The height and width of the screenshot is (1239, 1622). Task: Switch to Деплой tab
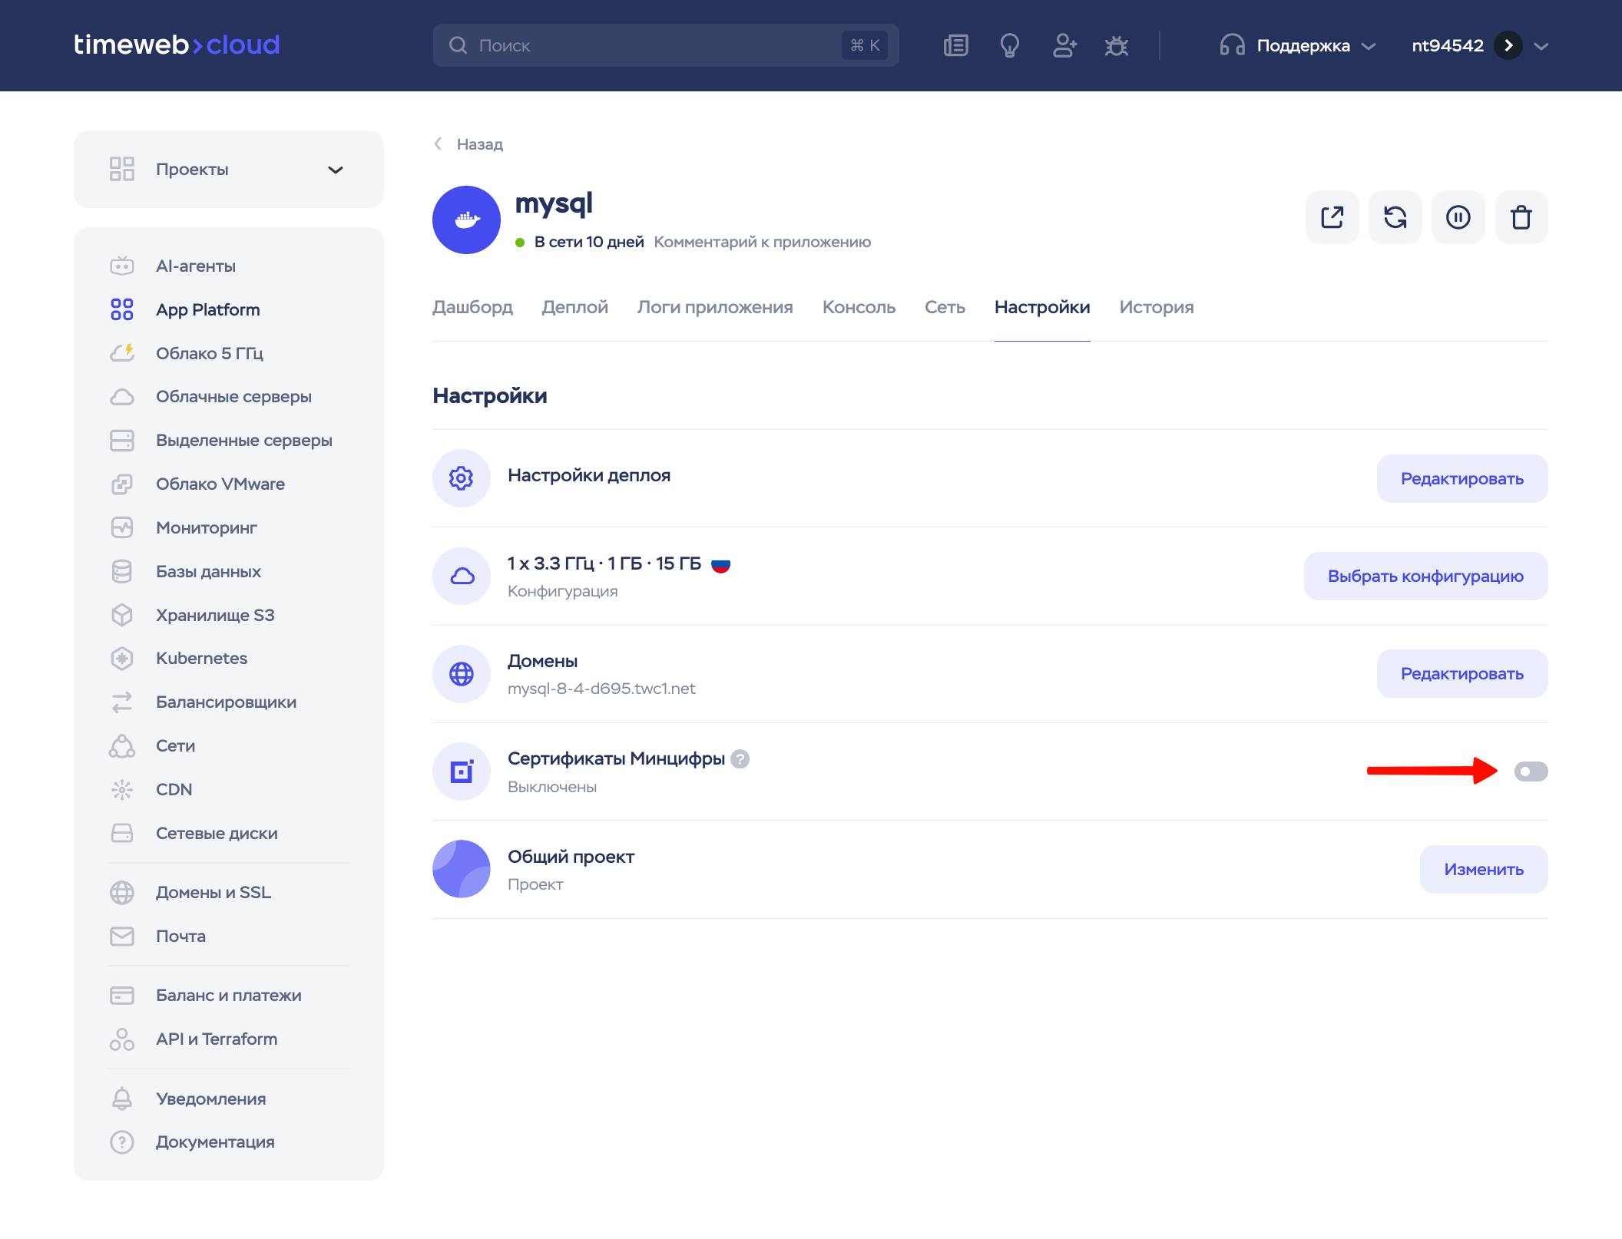(x=574, y=307)
